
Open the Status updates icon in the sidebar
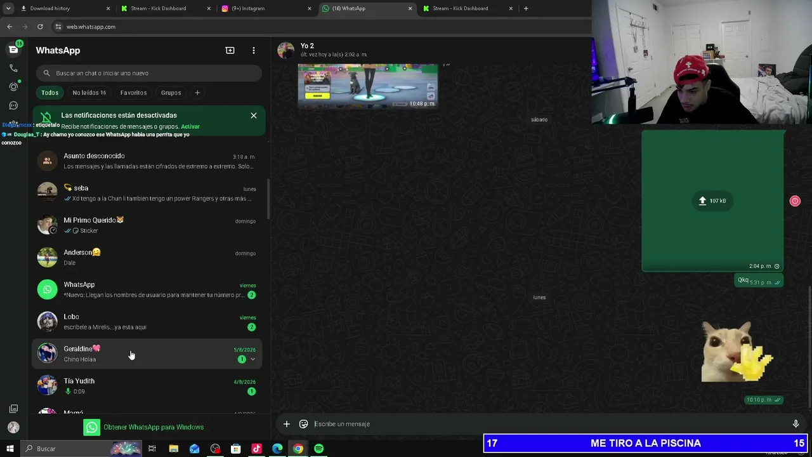click(x=13, y=86)
